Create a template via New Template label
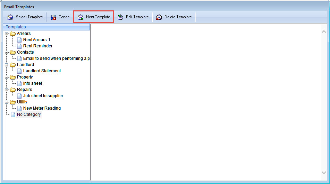 click(98, 17)
